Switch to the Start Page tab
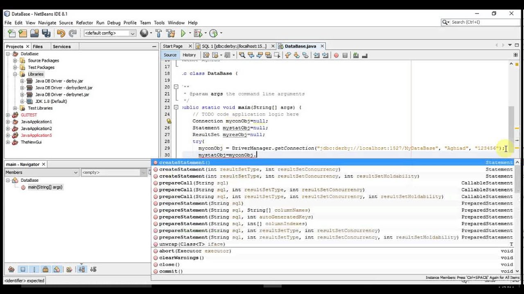524x294 pixels. point(173,47)
